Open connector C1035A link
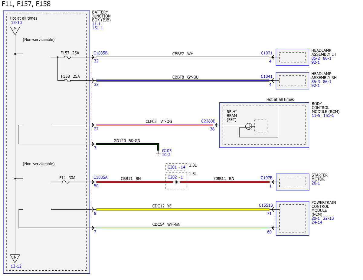 tap(100, 178)
